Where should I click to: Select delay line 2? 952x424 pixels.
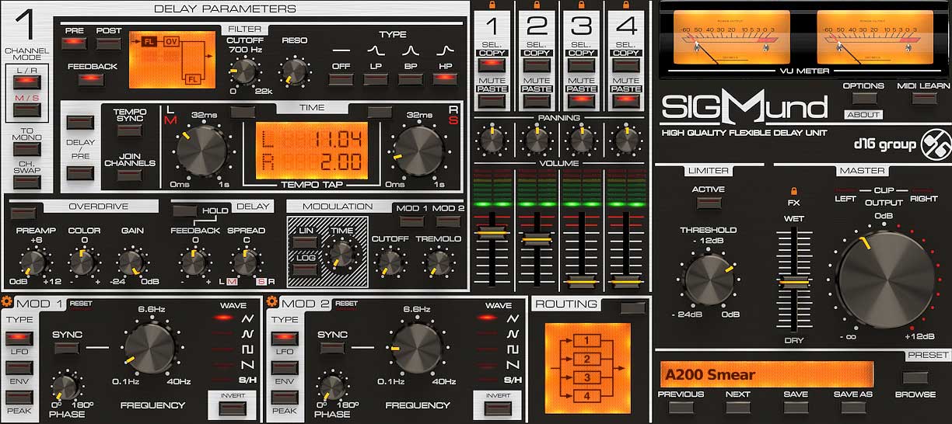tap(537, 65)
